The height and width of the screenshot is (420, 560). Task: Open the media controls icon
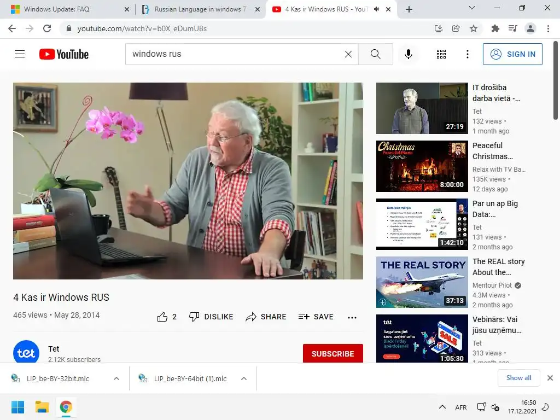pos(512,28)
